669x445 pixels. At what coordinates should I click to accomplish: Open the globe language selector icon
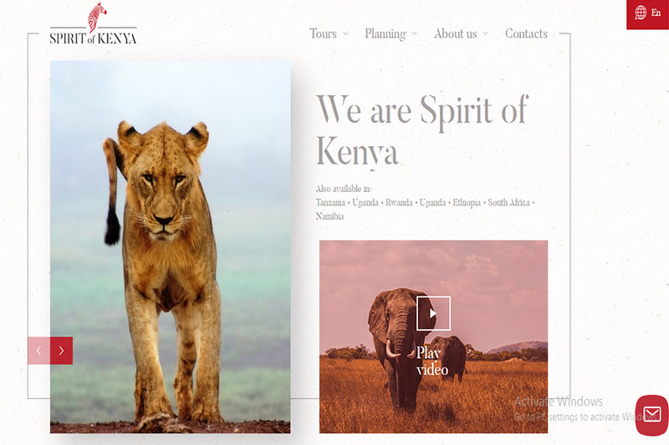click(x=641, y=13)
